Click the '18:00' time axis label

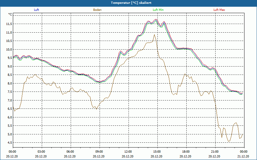[x=186, y=151]
